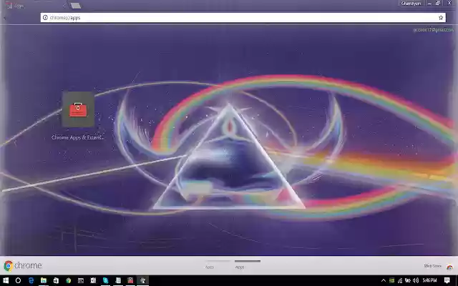This screenshot has width=458, height=286.
Task: Open the Chrome Apps & Extensions app tile
Action: pos(78,109)
